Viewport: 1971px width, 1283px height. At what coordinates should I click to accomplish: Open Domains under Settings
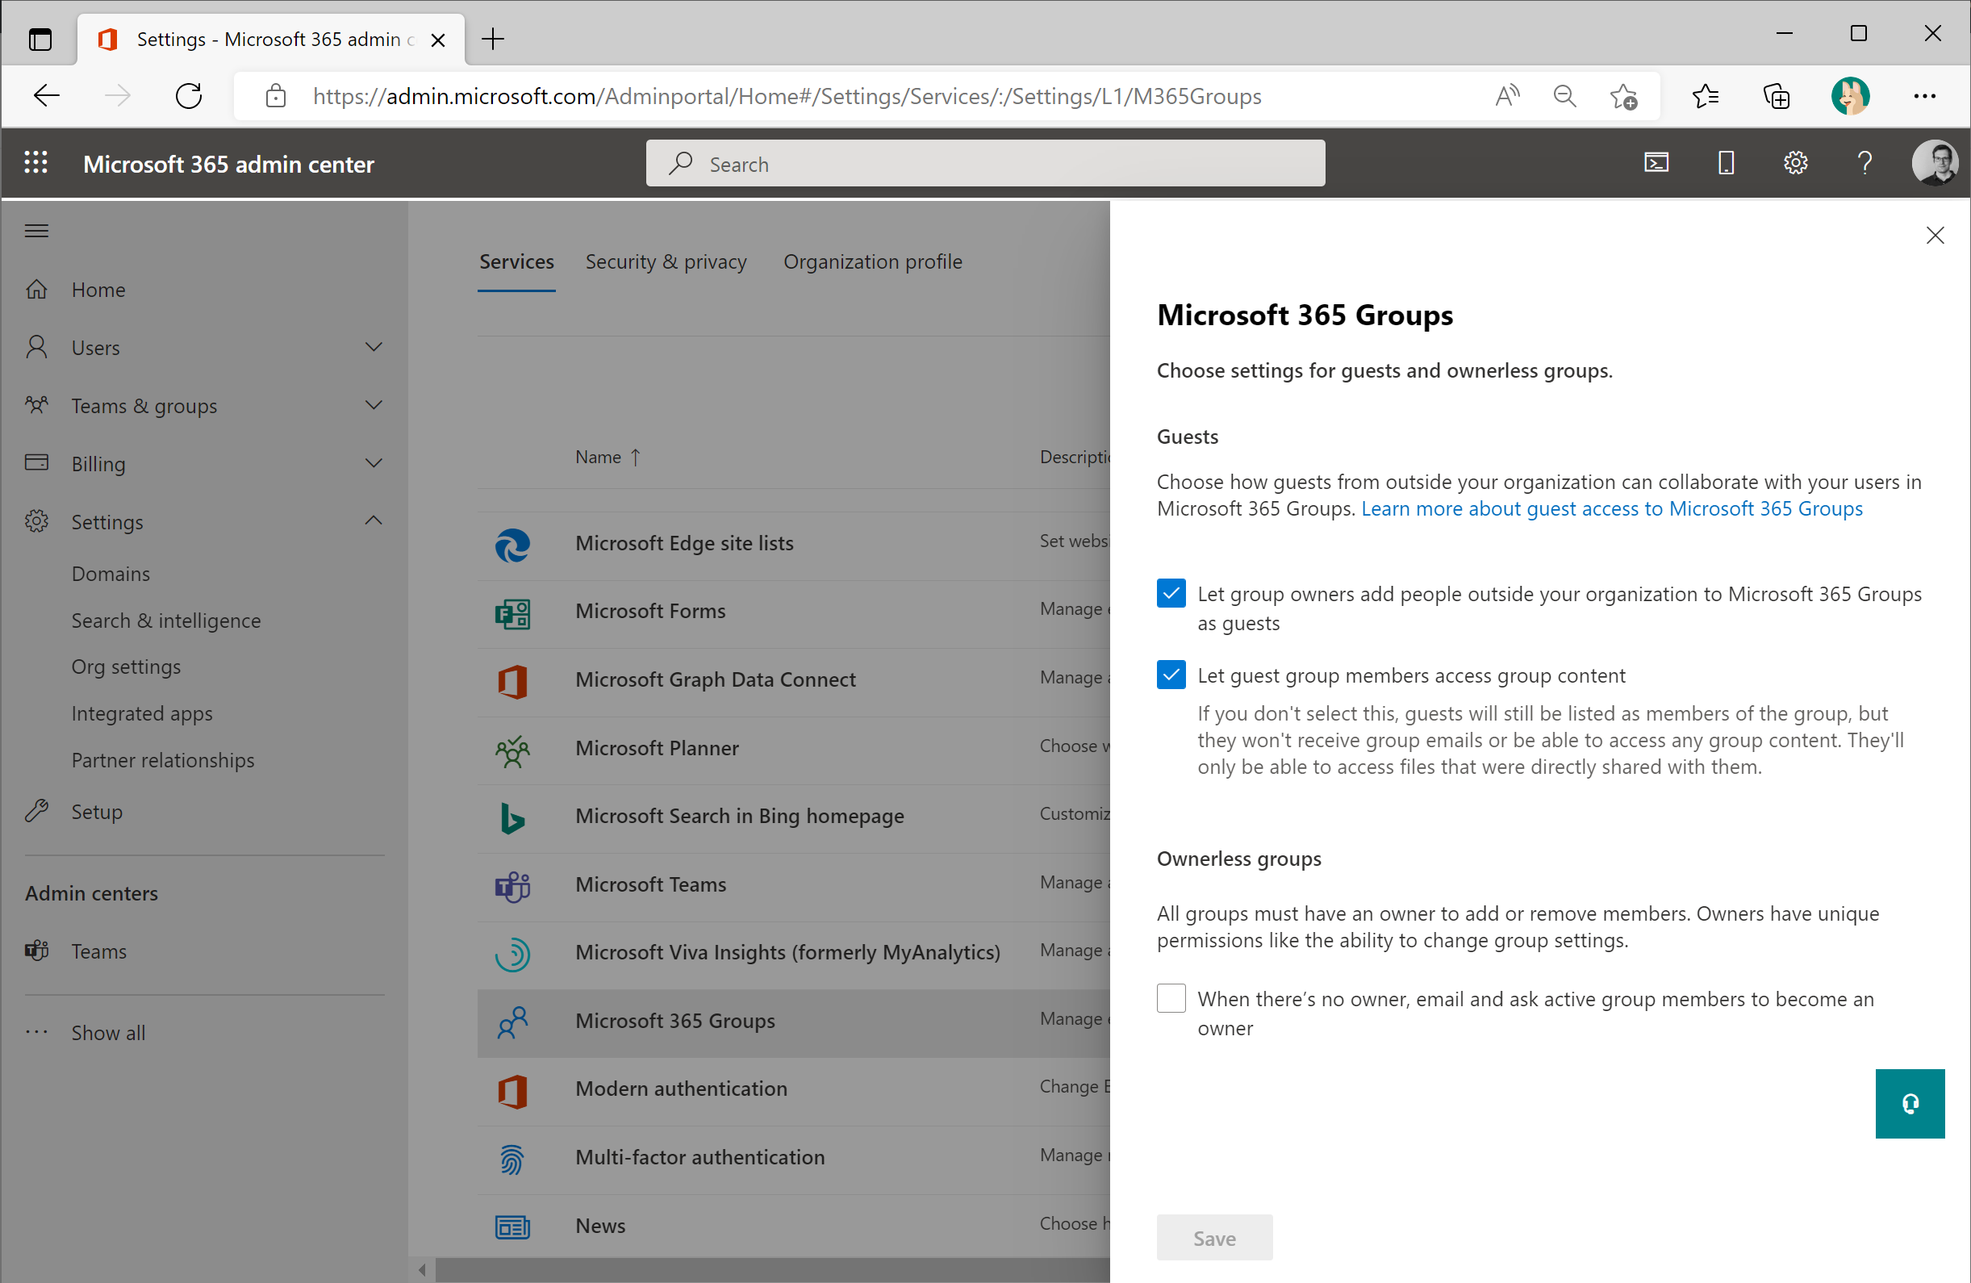click(x=111, y=574)
